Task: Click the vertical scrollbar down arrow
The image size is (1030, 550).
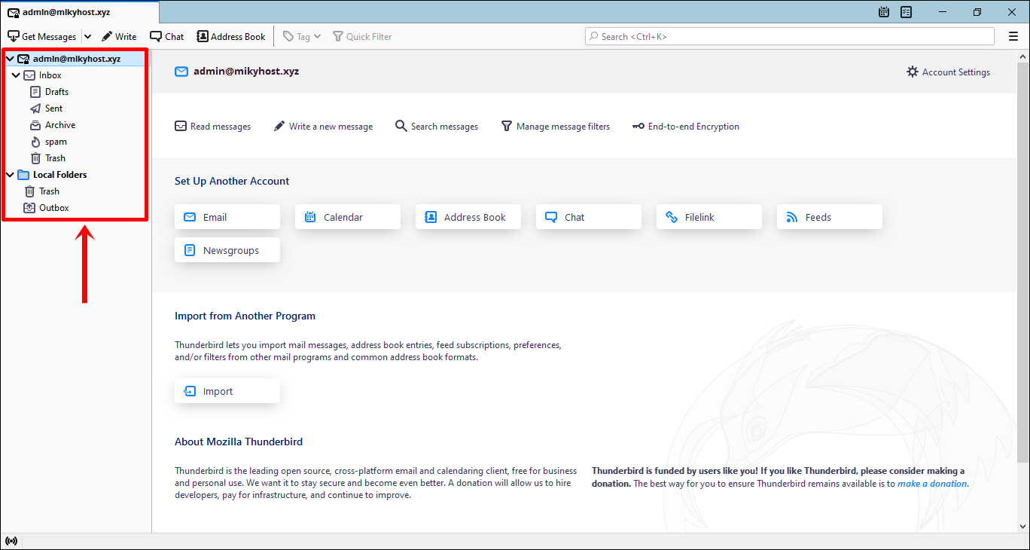Action: click(1024, 527)
